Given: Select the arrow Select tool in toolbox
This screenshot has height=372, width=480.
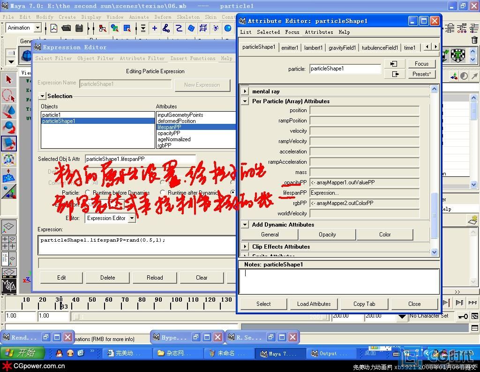Looking at the screenshot, I should click(9, 80).
